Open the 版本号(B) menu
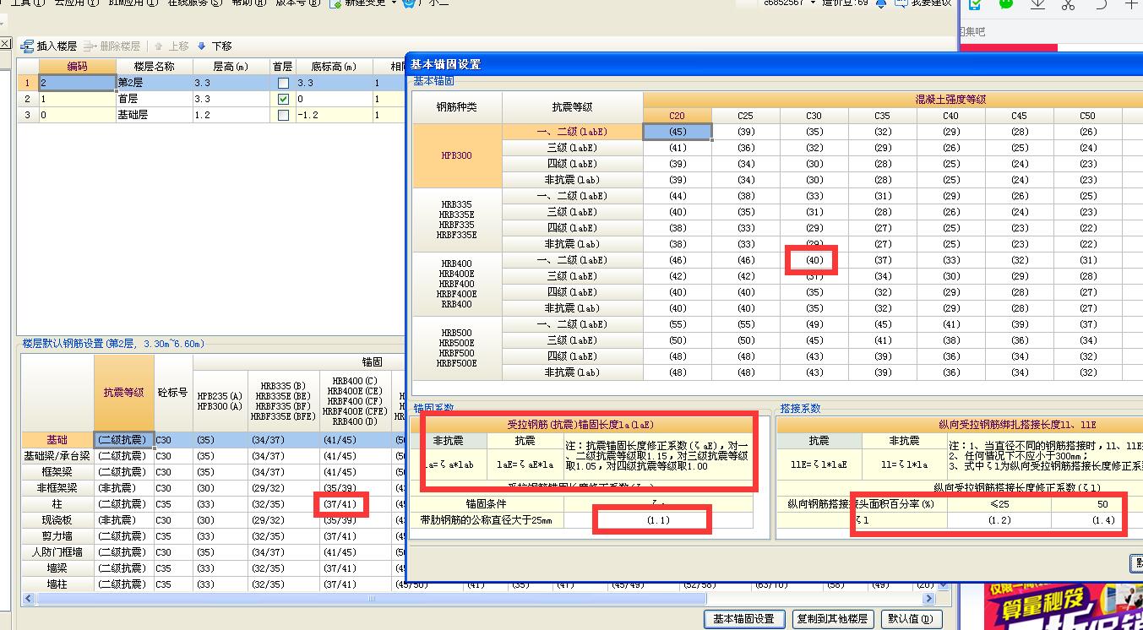This screenshot has height=630, width=1143. tap(297, 3)
